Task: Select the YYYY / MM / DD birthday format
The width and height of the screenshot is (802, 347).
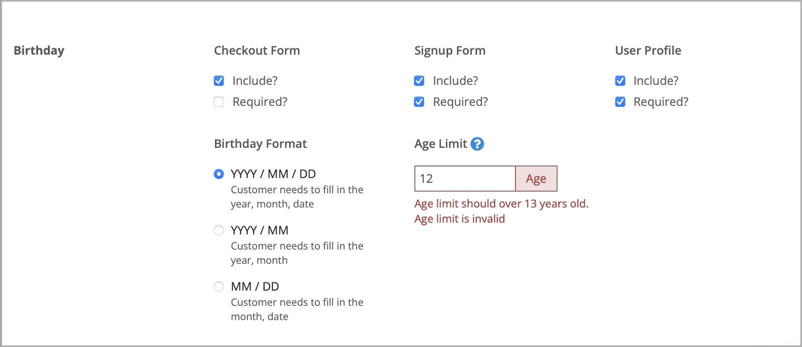Action: tap(219, 174)
